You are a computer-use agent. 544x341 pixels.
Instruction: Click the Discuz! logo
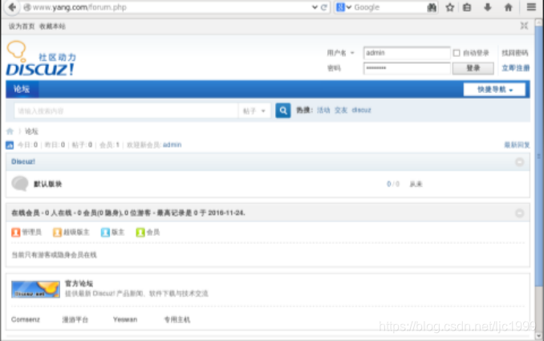[41, 59]
